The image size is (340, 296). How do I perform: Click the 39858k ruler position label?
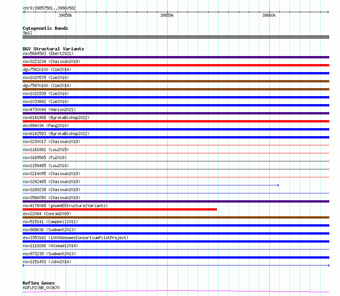[65, 15]
